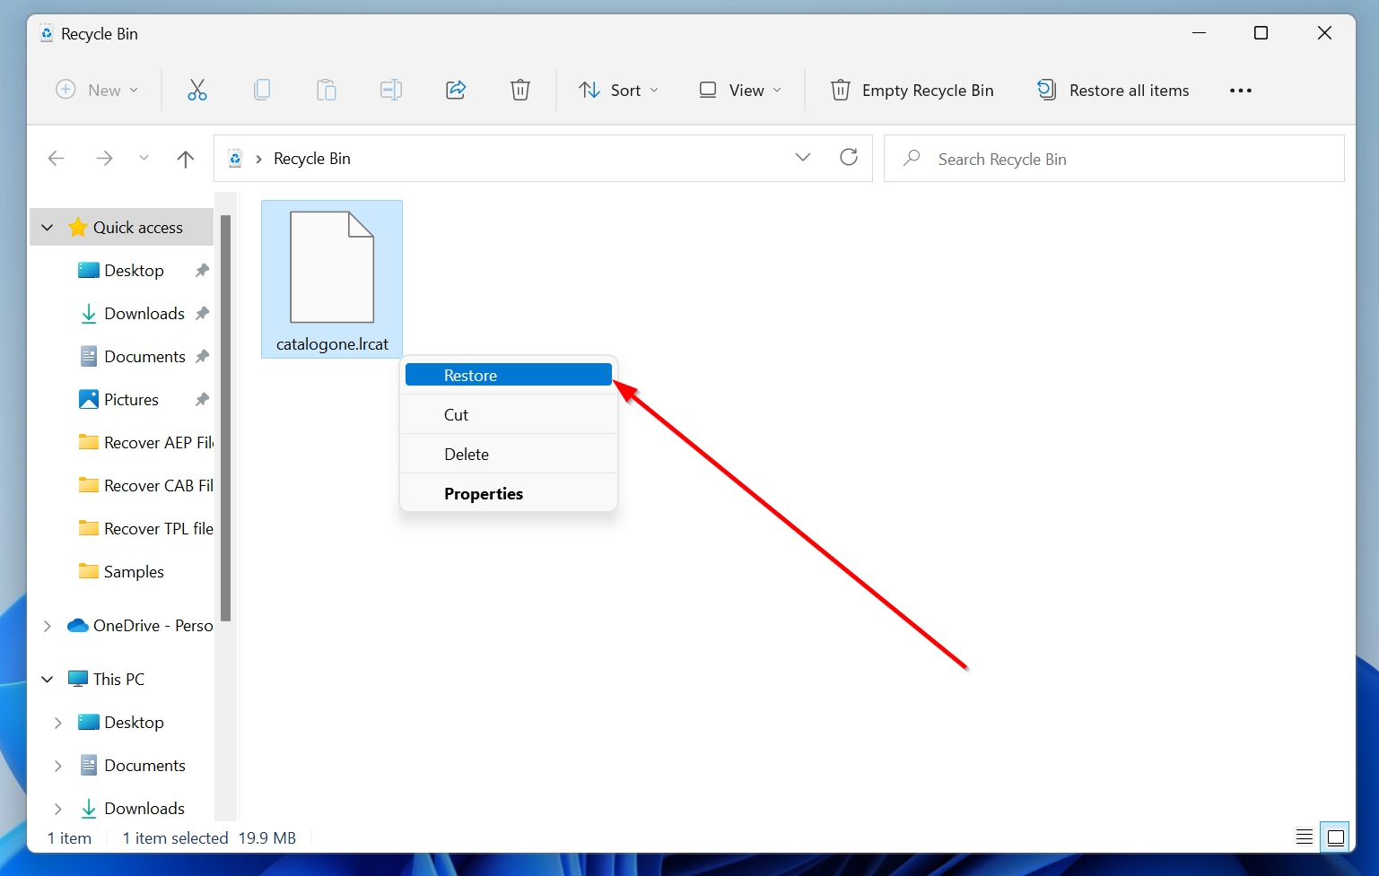
Task: Switch to details view in the status bar
Action: pyautogui.click(x=1304, y=837)
